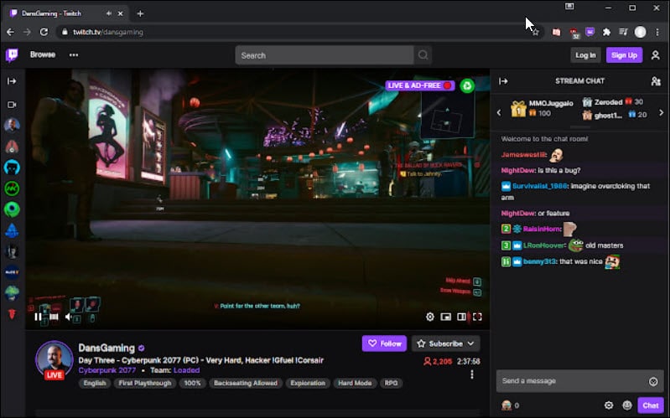Mute the DansGaming tab audio icon
This screenshot has height=418, width=670.
[108, 13]
